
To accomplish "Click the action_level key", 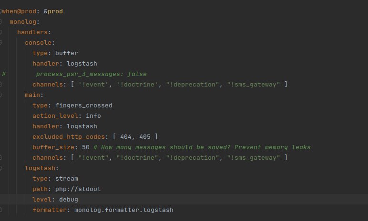I will pos(55,116).
